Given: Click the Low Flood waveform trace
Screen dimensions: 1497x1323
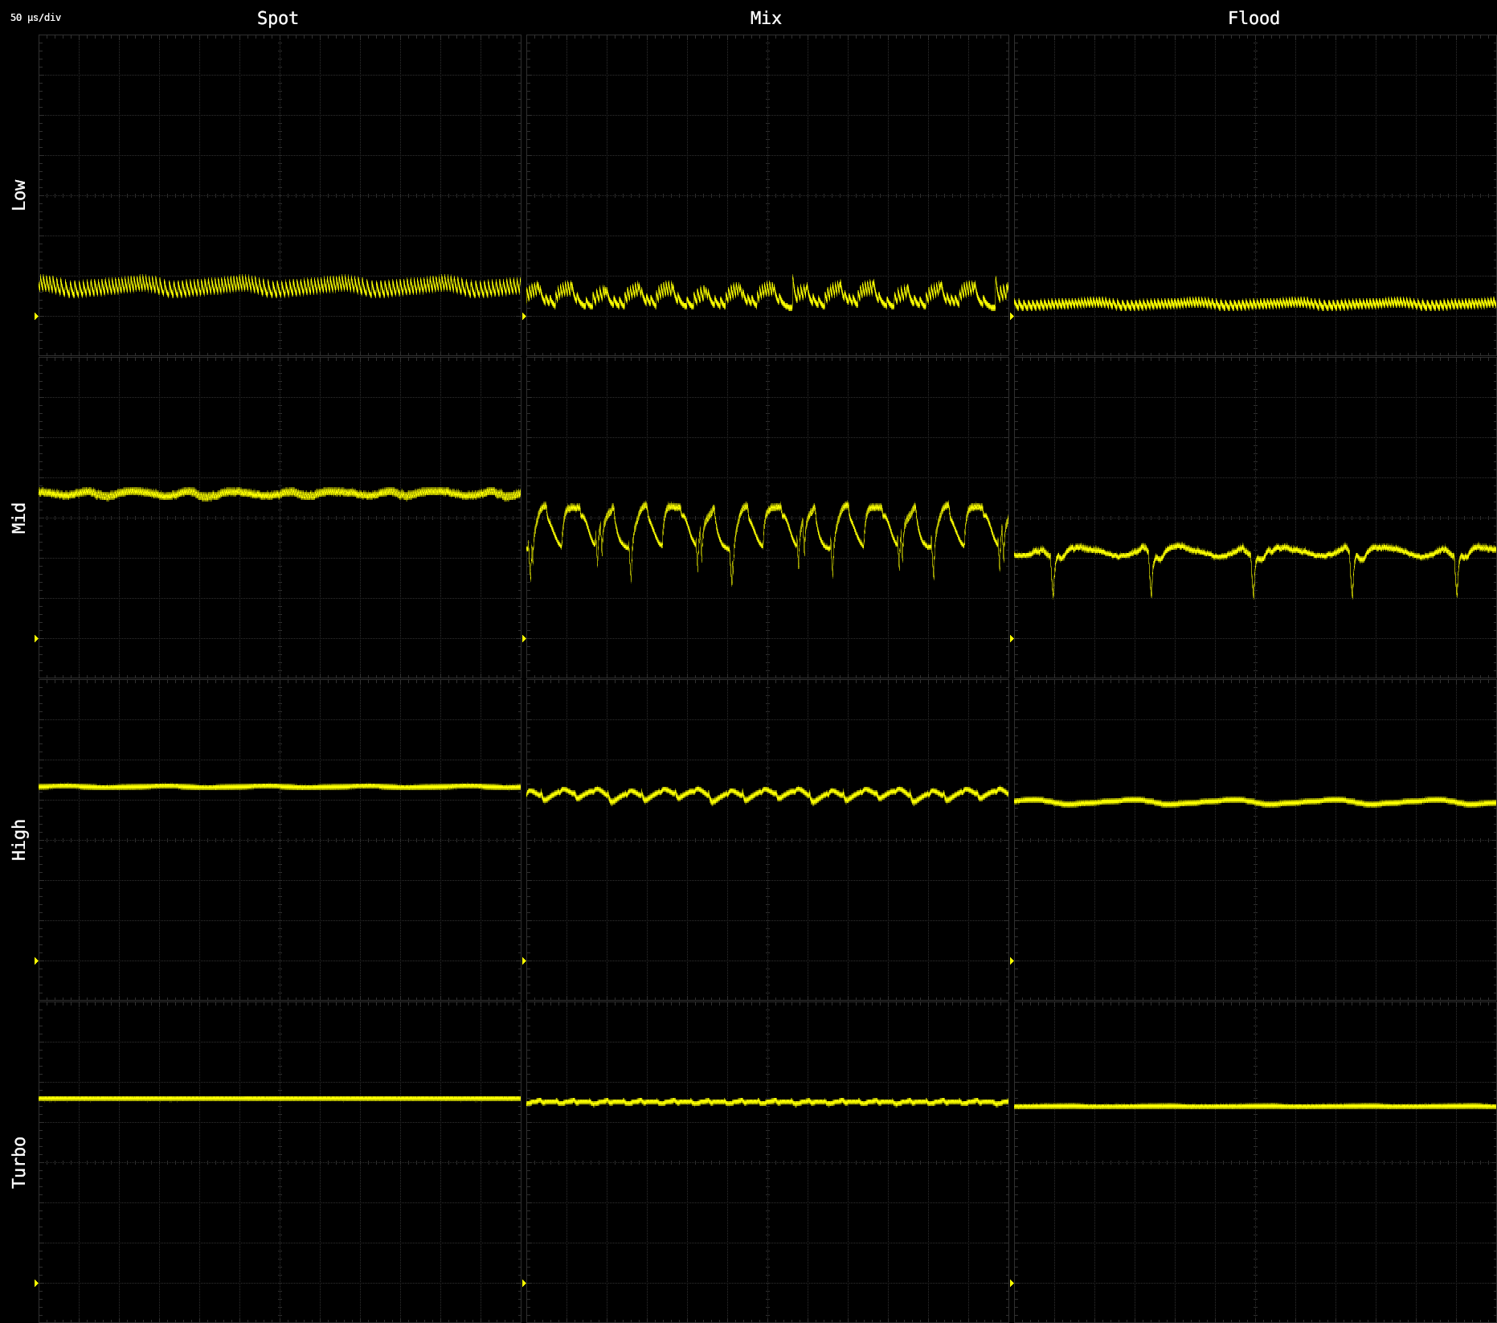Looking at the screenshot, I should 1254,304.
